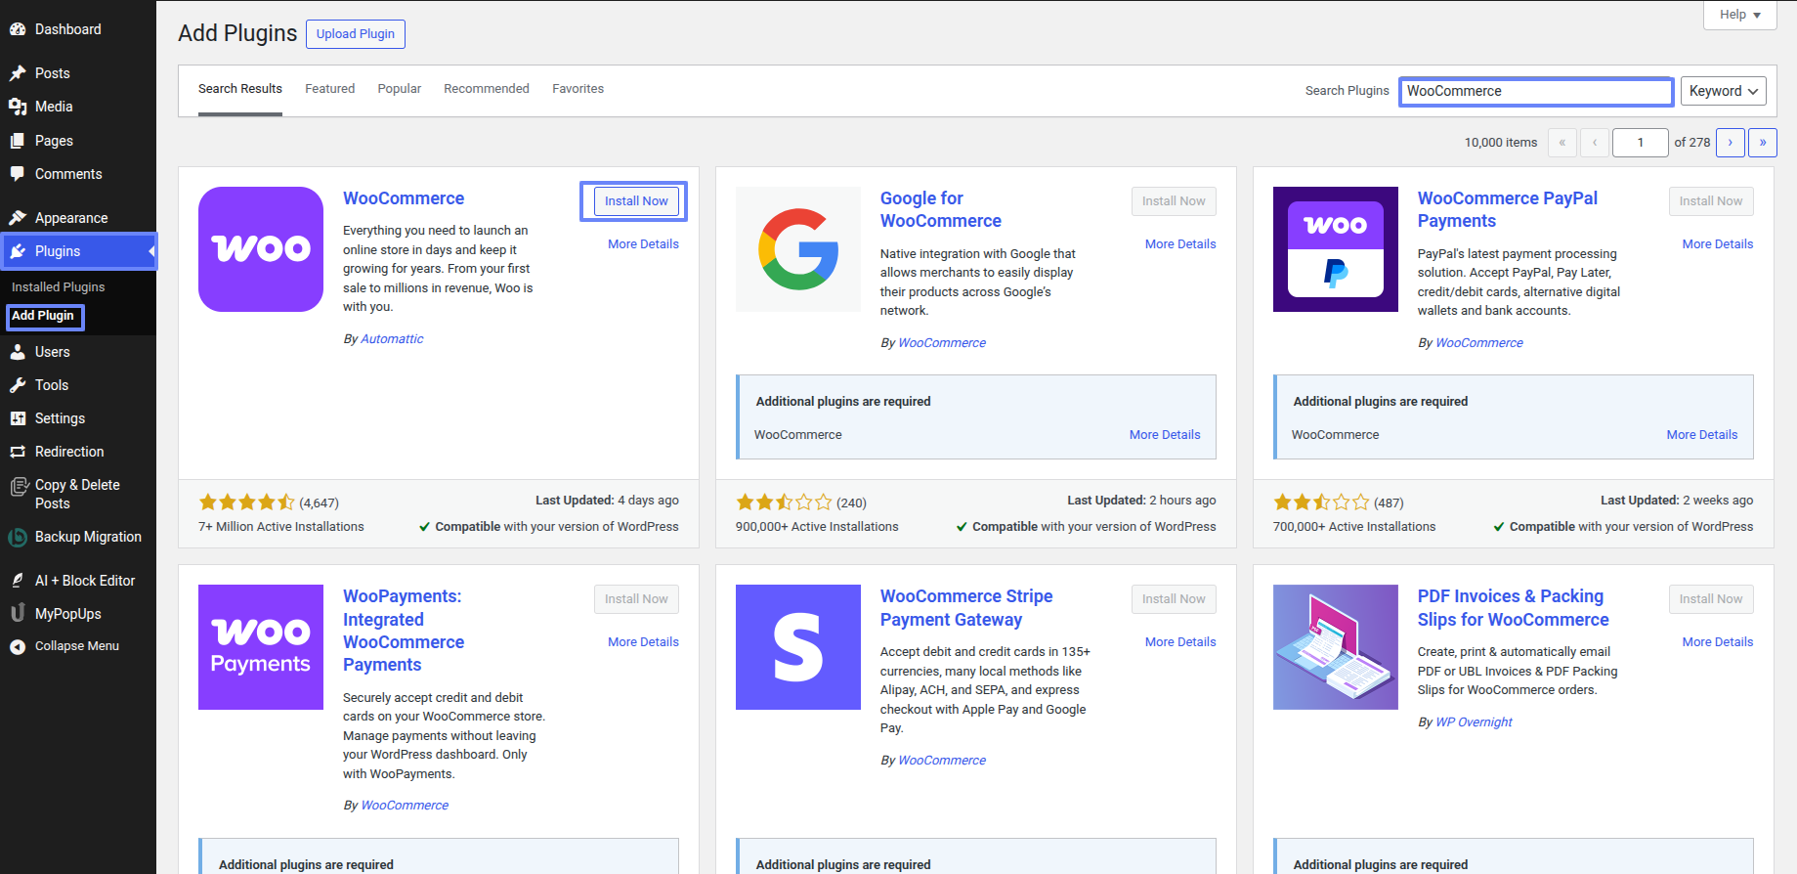Open the Popular plugins tab
The image size is (1797, 874).
tap(399, 89)
